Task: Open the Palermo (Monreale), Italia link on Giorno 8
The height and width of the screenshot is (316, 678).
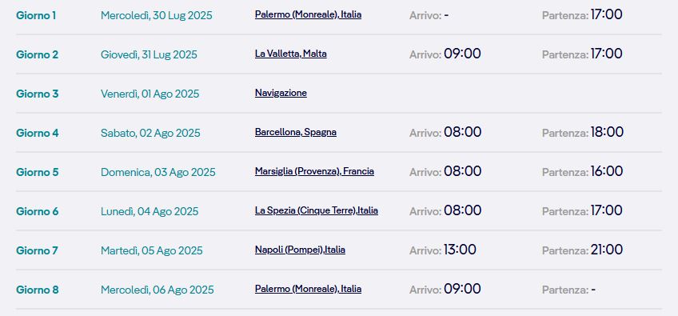Action: point(308,289)
